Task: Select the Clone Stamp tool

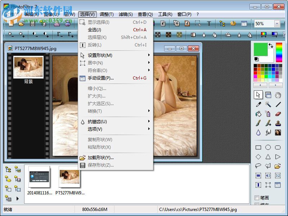Action: pos(278,123)
